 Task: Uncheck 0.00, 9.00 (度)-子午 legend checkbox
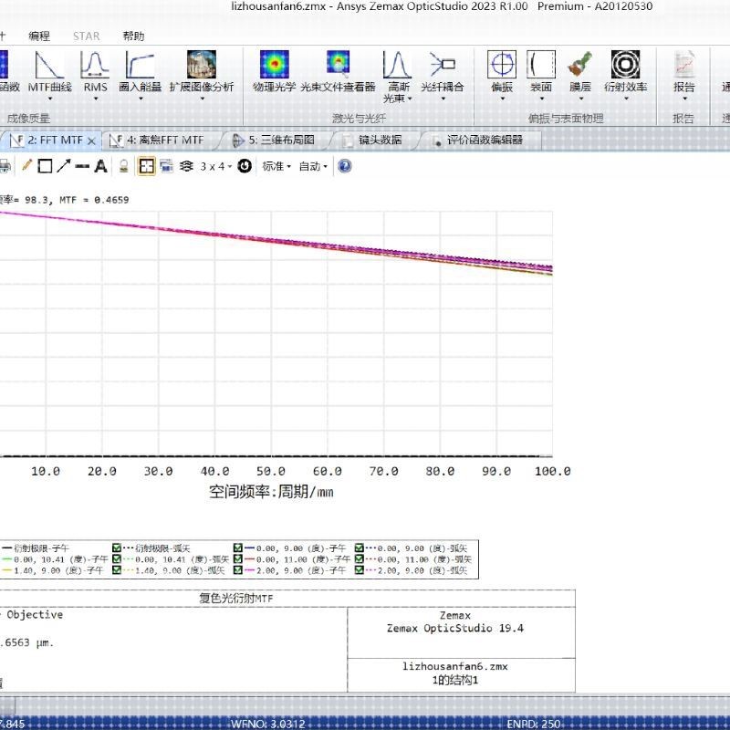pyautogui.click(x=238, y=548)
